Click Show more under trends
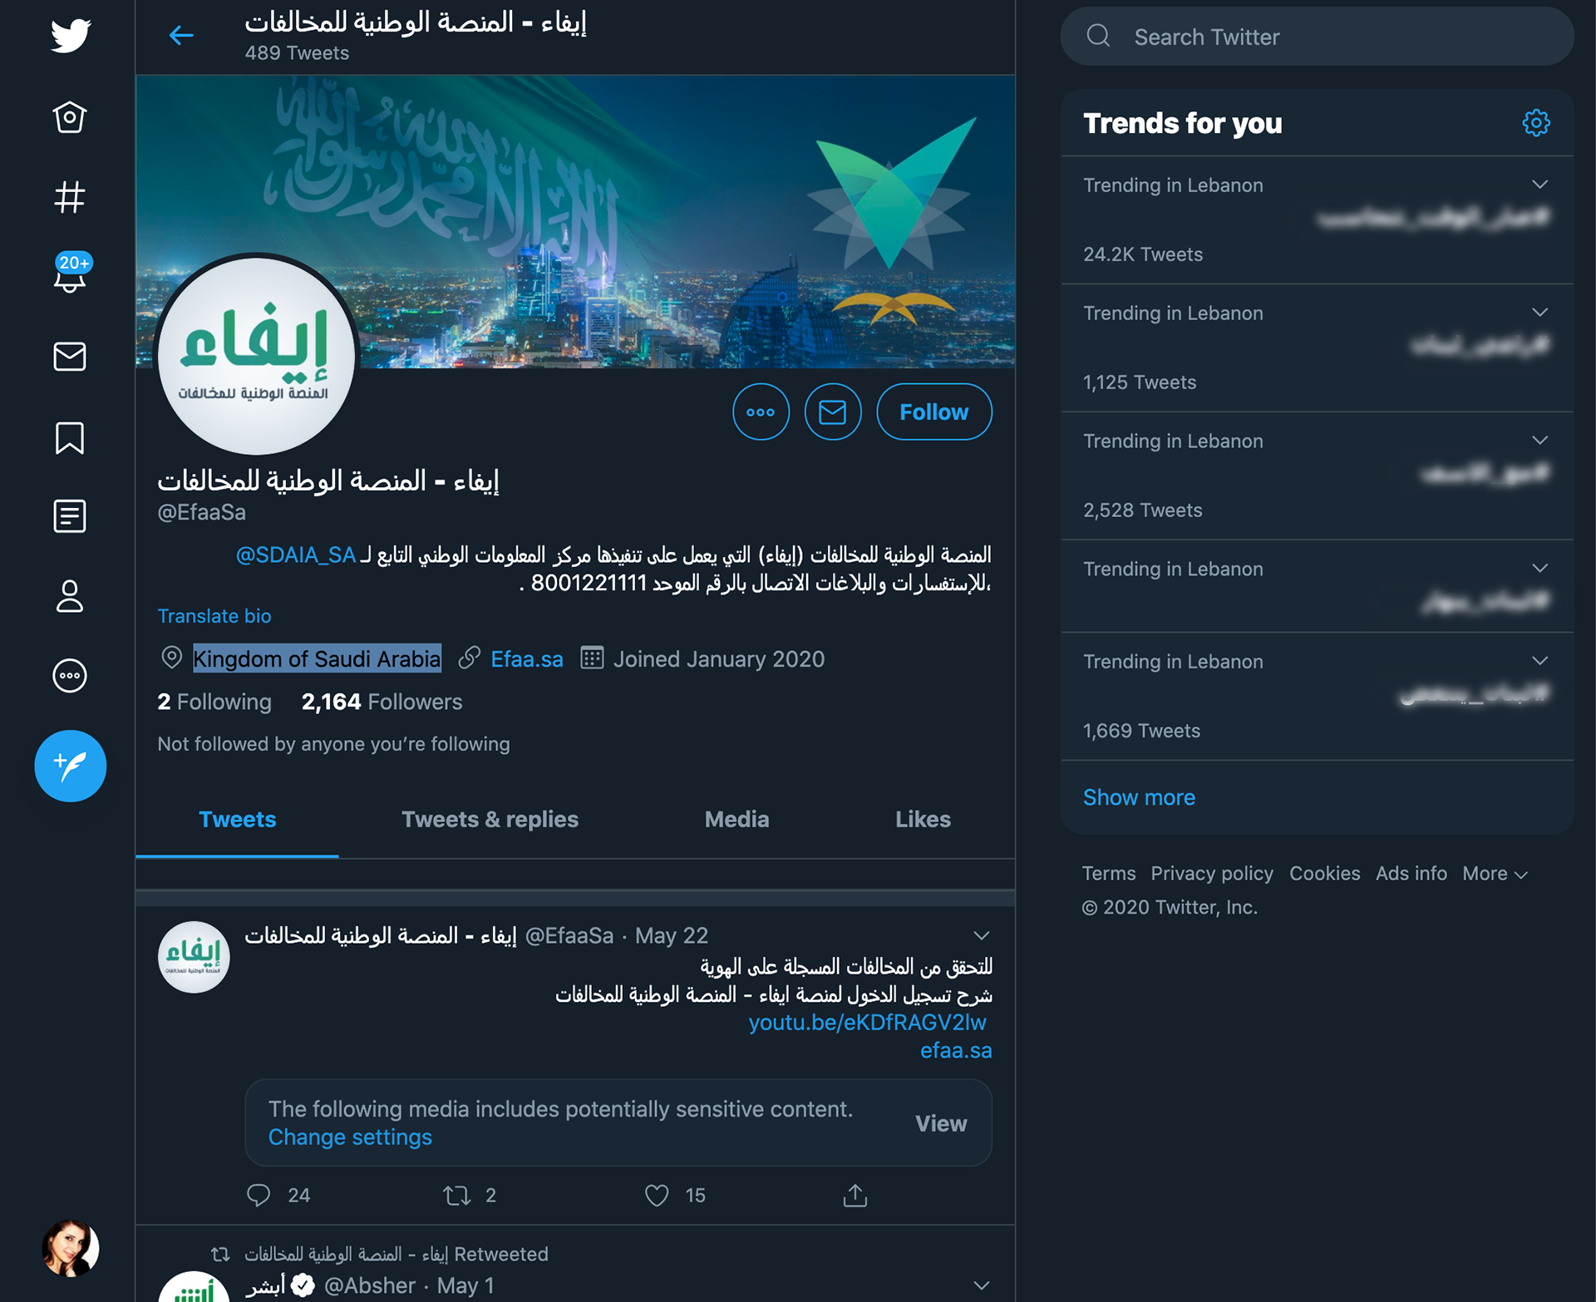The height and width of the screenshot is (1302, 1596). click(1139, 797)
